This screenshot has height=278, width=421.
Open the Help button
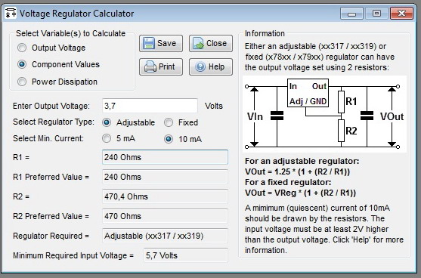pyautogui.click(x=211, y=66)
